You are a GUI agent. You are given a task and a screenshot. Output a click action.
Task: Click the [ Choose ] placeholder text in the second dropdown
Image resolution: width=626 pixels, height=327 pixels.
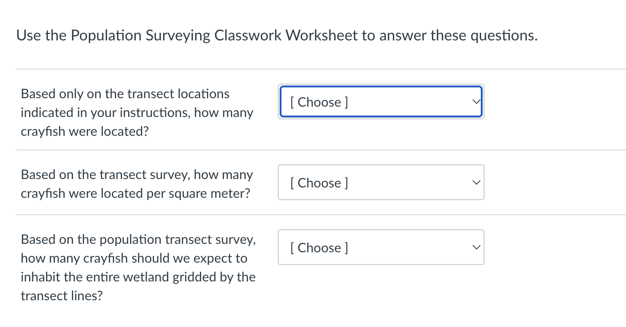pyautogui.click(x=318, y=183)
